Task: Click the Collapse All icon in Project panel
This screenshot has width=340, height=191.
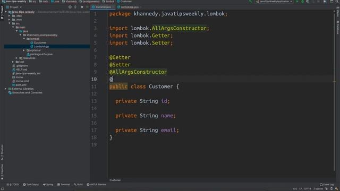Action: 75,7
